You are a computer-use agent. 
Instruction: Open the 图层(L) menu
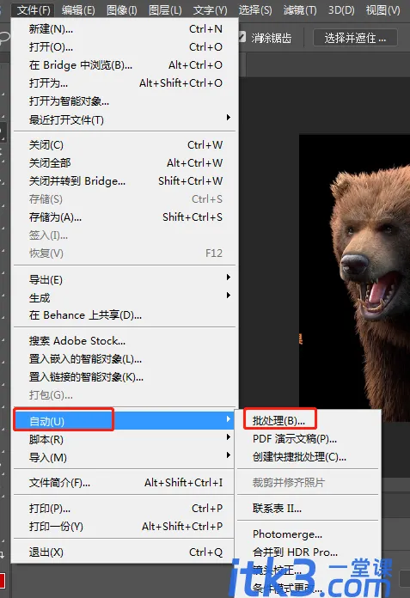pyautogui.click(x=165, y=9)
